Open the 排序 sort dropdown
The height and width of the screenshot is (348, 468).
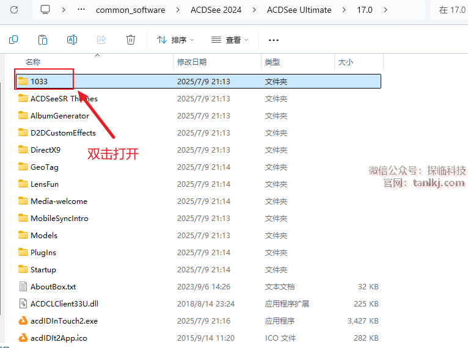[175, 40]
